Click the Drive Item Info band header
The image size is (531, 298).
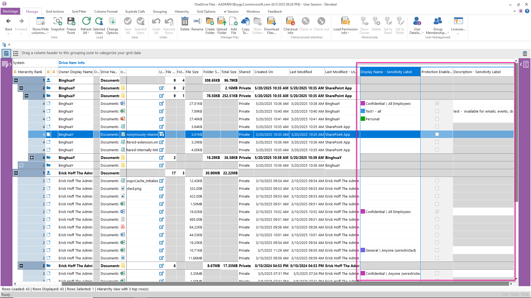coord(72,63)
